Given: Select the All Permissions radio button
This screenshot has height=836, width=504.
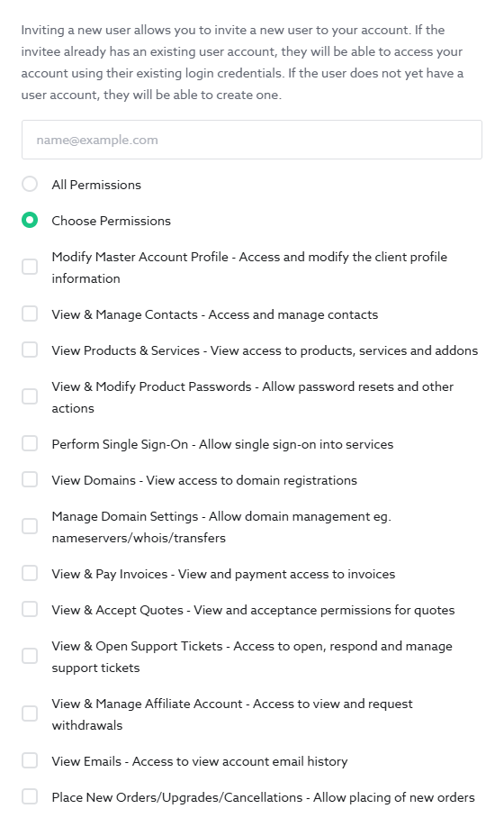Looking at the screenshot, I should (x=30, y=184).
